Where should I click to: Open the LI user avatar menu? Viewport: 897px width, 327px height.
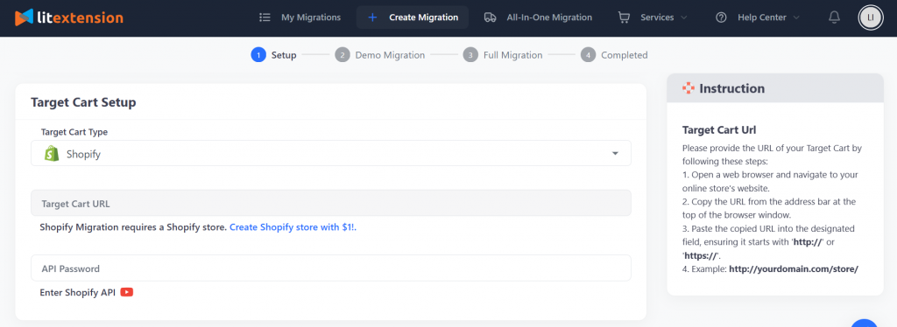(x=871, y=17)
